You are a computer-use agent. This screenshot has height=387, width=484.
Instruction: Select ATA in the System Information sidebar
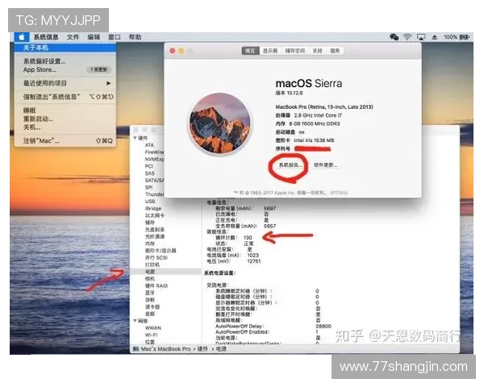[149, 145]
